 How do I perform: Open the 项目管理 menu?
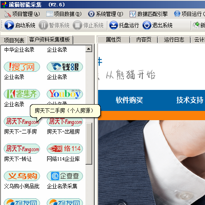pyautogui.click(x=22, y=14)
